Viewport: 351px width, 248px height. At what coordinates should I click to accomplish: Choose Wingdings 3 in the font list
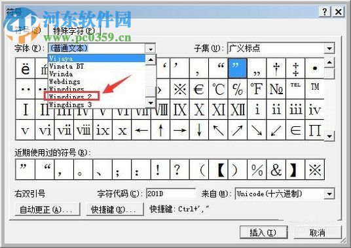click(x=97, y=105)
